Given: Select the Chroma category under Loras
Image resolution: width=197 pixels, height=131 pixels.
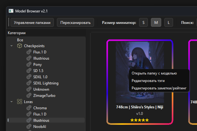Looking at the screenshot, I should [40, 108].
